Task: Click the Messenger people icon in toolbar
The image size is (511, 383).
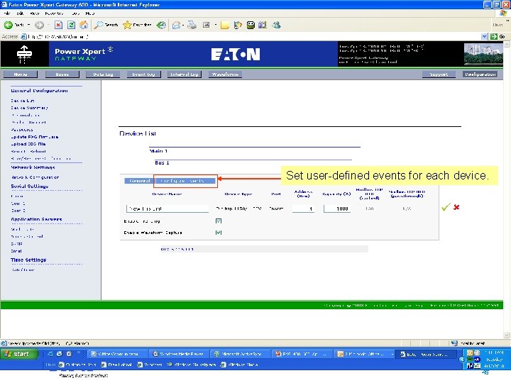Action: pyautogui.click(x=276, y=25)
